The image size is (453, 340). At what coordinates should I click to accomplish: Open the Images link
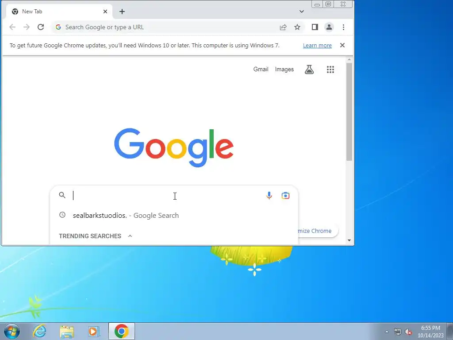284,70
